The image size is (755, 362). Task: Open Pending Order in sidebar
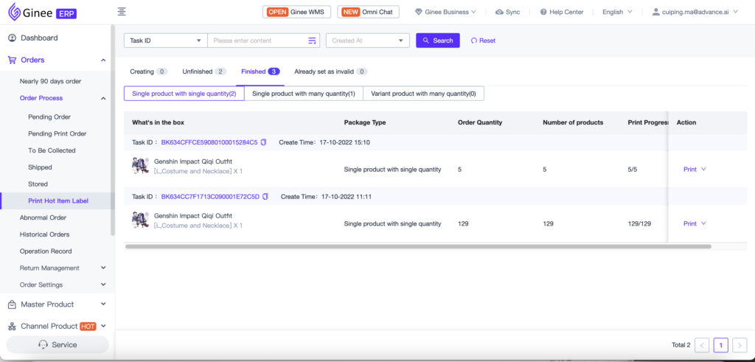pyautogui.click(x=49, y=117)
